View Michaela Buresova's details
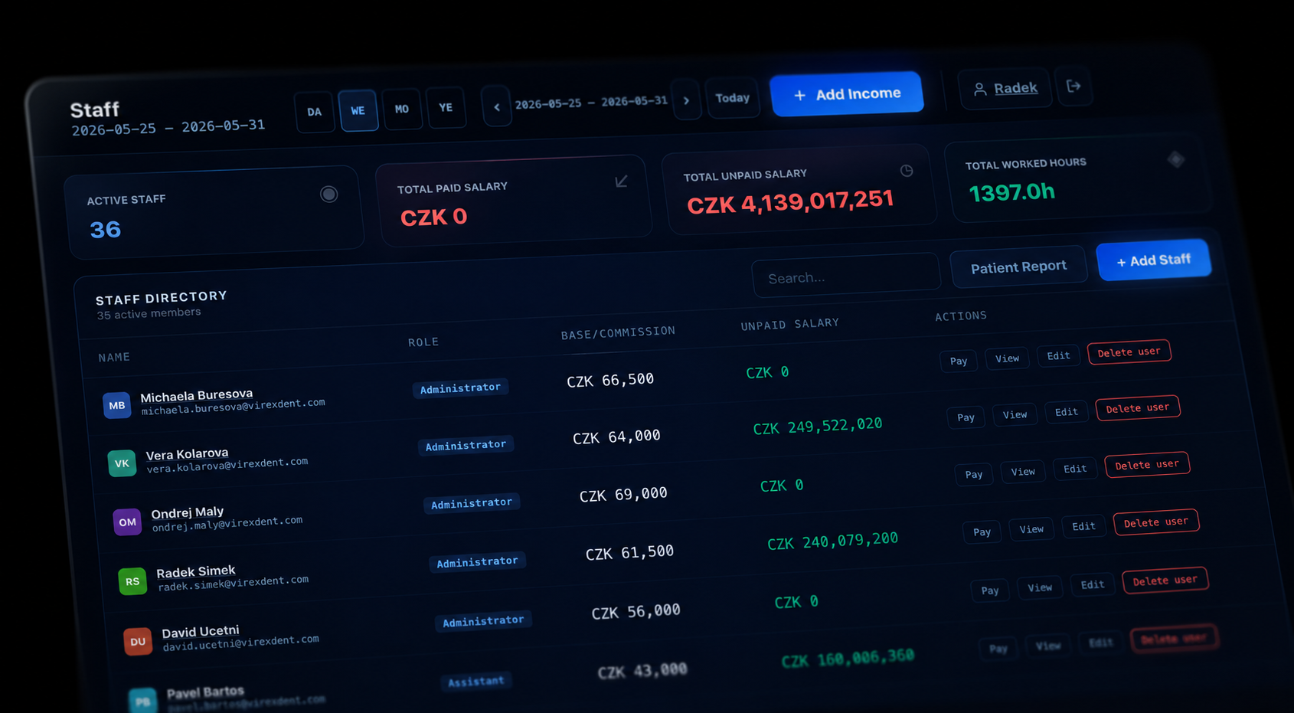This screenshot has height=713, width=1294. [1007, 358]
